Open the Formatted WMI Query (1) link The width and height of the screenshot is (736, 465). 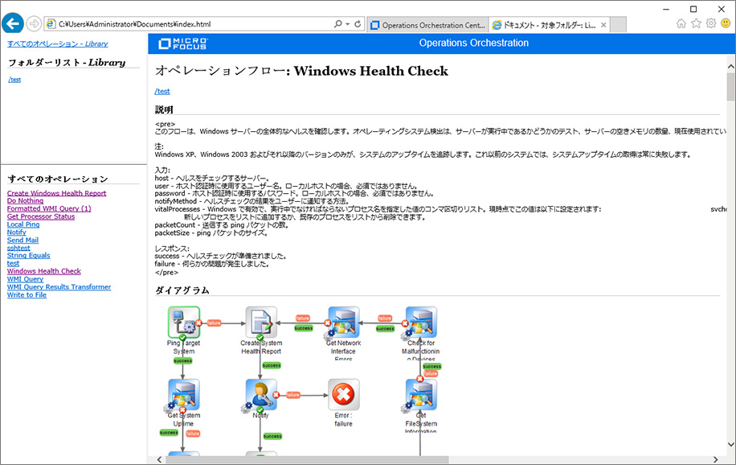49,208
